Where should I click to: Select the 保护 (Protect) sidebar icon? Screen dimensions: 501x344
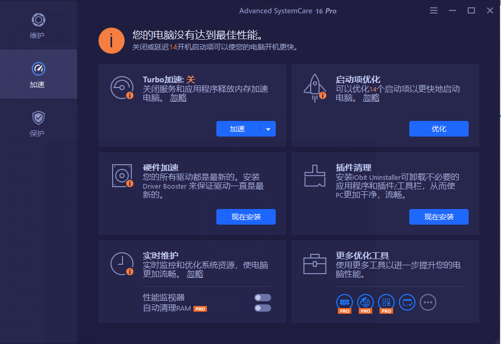(x=38, y=122)
